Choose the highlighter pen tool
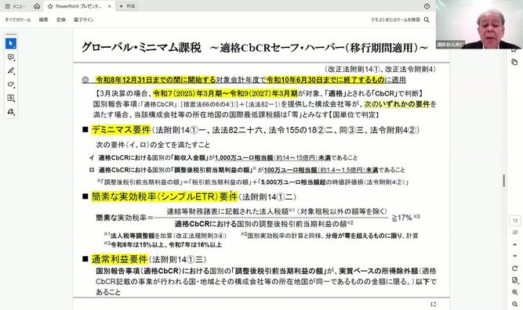Screen dimensions: 523x310 pos(11,71)
